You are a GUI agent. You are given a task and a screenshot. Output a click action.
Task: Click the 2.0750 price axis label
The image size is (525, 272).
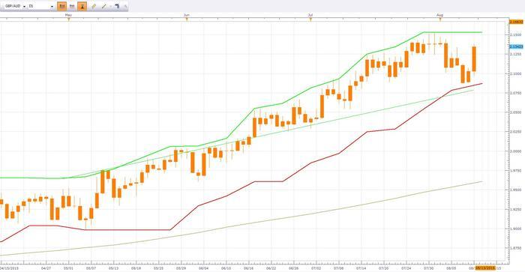click(516, 93)
